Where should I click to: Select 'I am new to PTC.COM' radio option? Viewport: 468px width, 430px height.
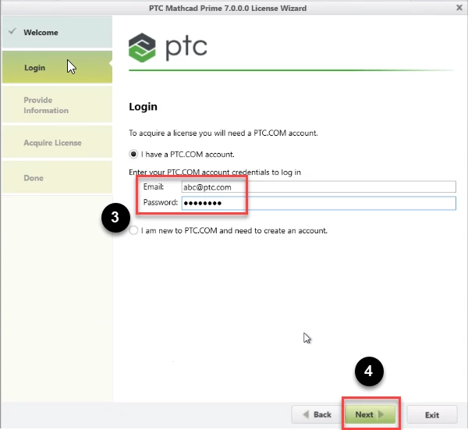[x=133, y=230]
